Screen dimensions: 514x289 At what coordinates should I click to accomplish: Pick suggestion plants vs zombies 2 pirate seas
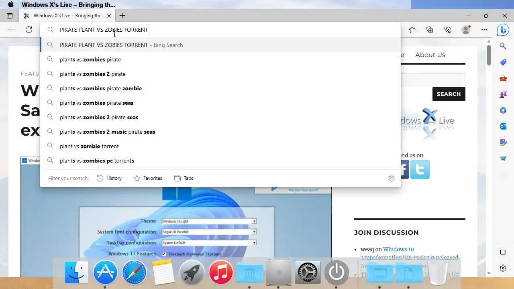pos(220,117)
